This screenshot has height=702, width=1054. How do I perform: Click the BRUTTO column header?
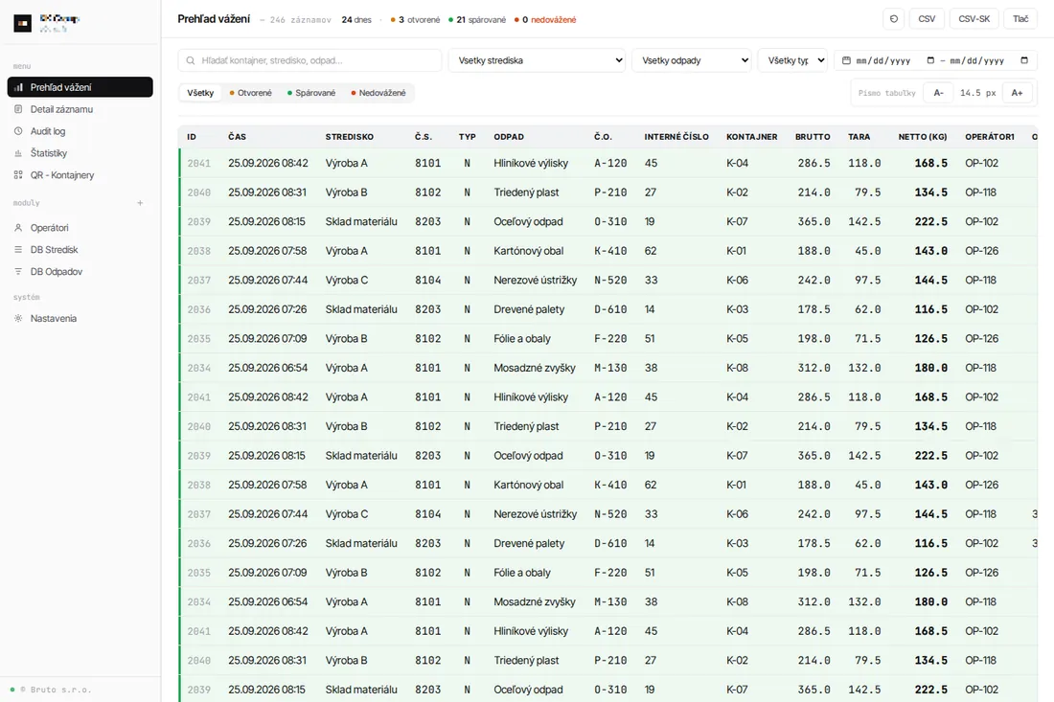813,136
